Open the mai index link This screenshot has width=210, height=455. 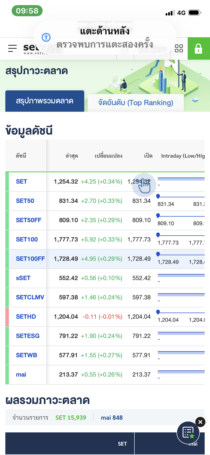(21, 375)
